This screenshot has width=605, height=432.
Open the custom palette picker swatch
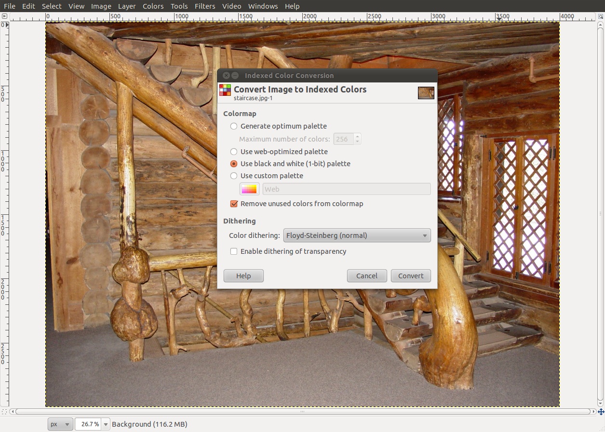point(250,189)
